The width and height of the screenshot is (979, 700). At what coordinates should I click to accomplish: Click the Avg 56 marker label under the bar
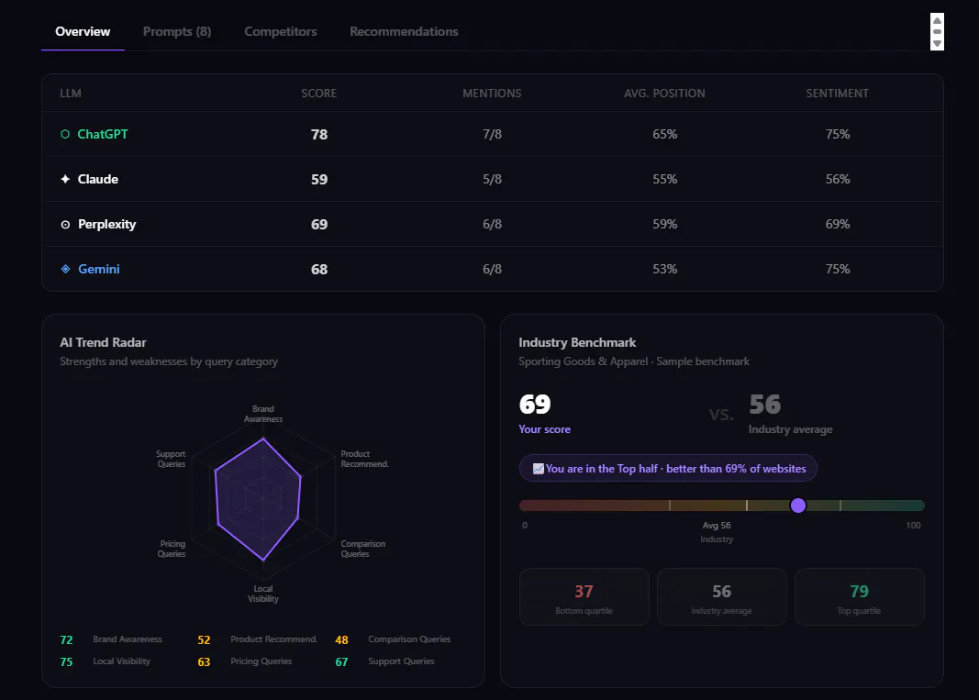(717, 526)
